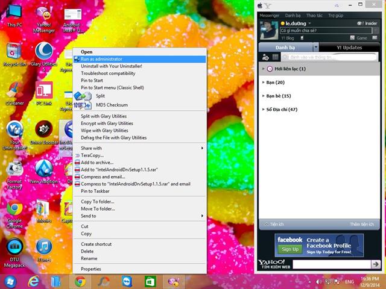Click the volume speaker tray icon
This screenshot has height=289, width=386.
coord(318,282)
